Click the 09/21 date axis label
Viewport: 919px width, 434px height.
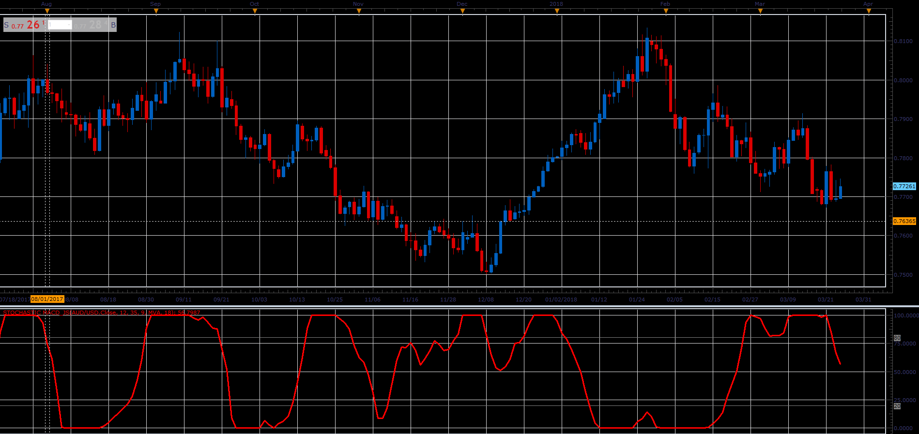[x=222, y=299]
